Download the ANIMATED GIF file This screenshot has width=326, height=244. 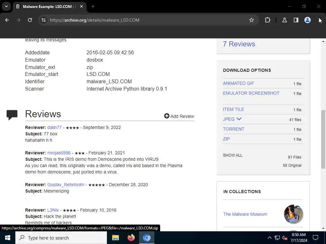click(238, 84)
